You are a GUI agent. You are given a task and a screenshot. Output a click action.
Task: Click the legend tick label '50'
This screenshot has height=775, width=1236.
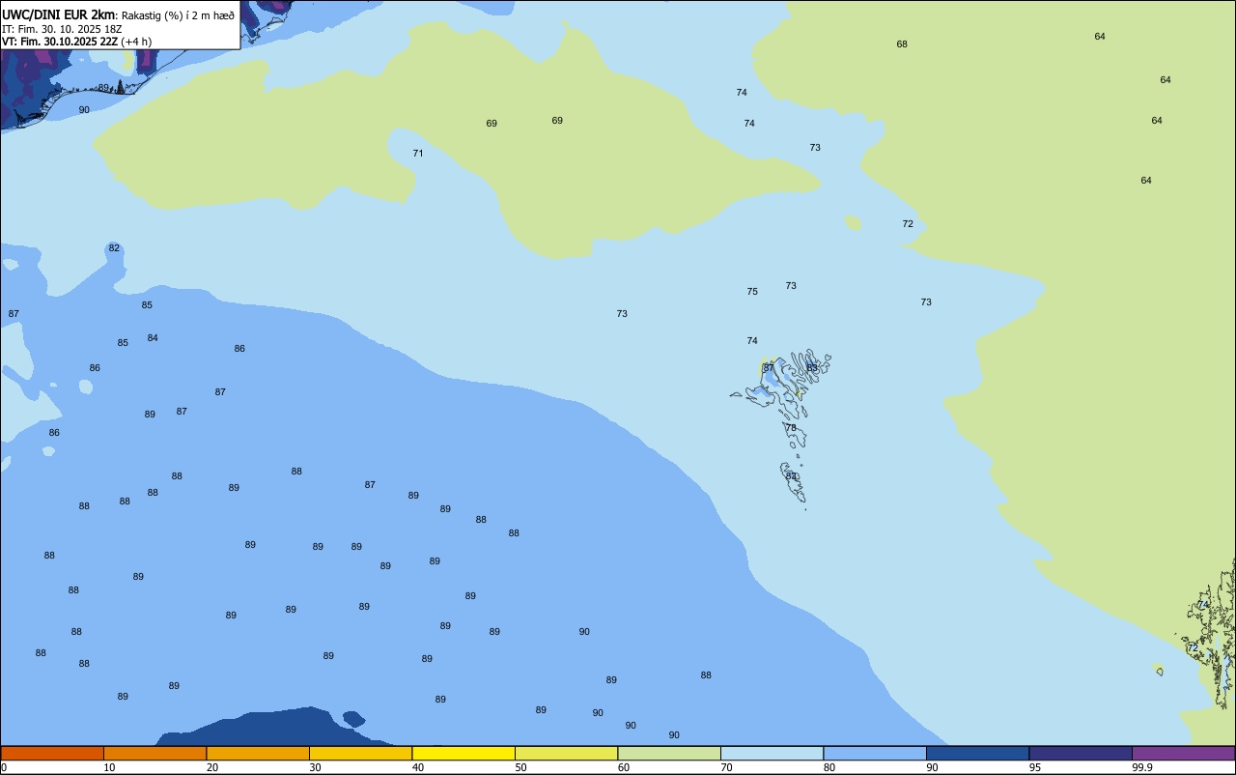tap(520, 767)
